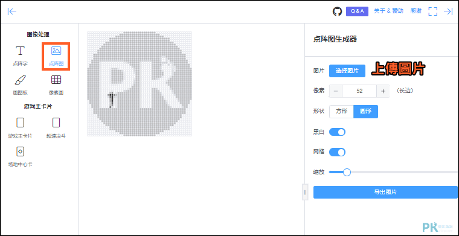The width and height of the screenshot is (459, 236).
Task: Open the GitHub repository icon
Action: [337, 11]
